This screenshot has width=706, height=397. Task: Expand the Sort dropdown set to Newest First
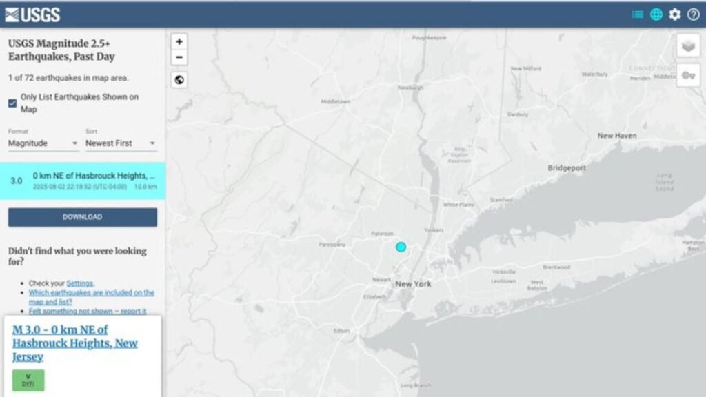(x=121, y=143)
